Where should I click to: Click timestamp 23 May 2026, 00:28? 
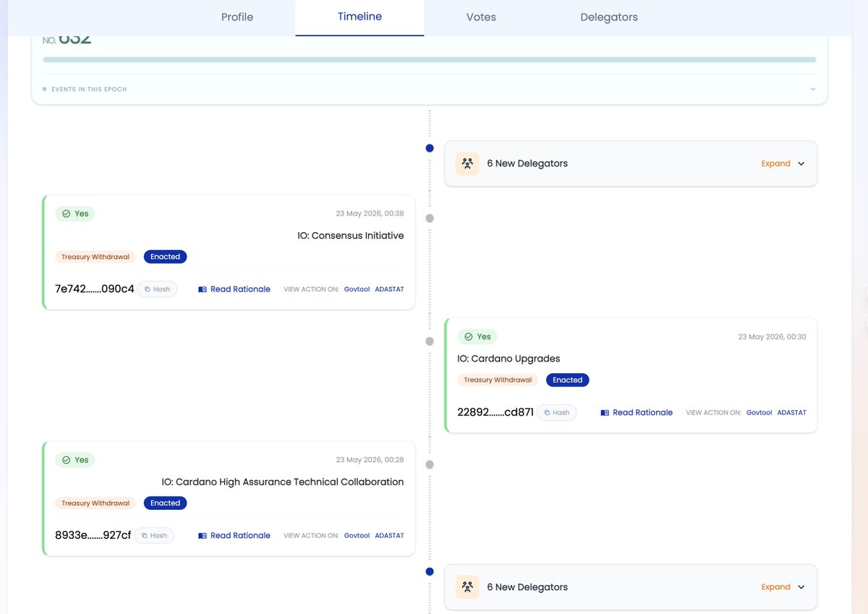(x=370, y=460)
